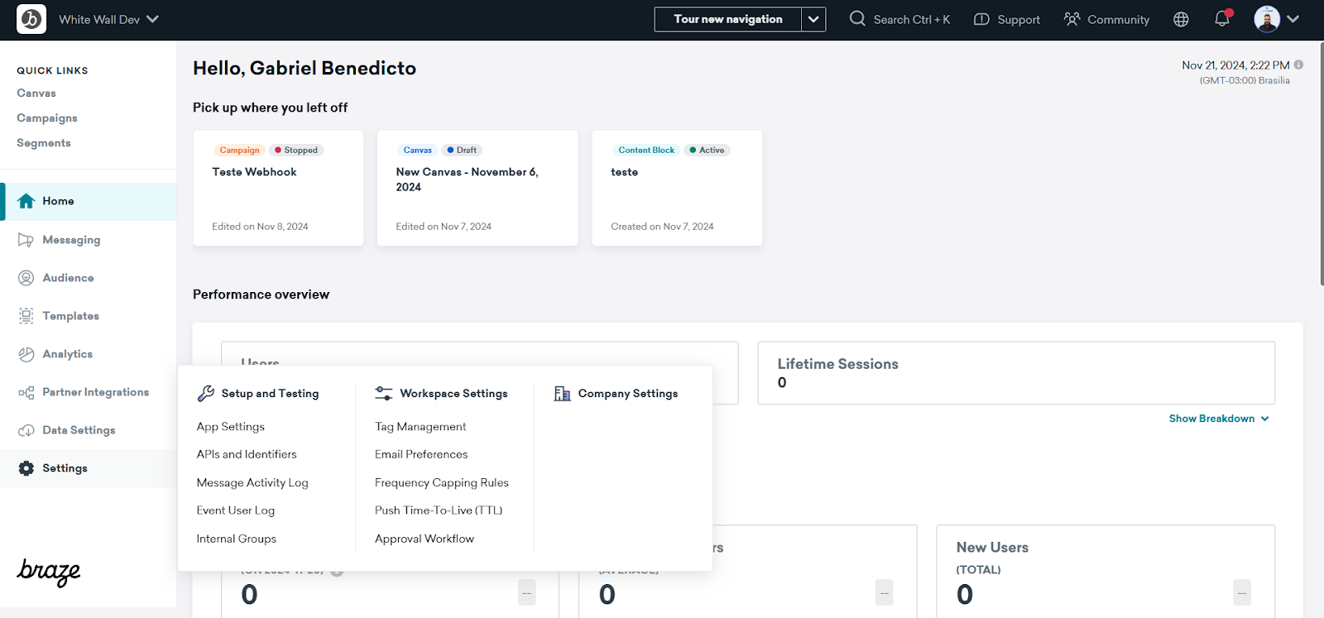The width and height of the screenshot is (1324, 618).
Task: Choose Event User Log
Action: tap(236, 510)
